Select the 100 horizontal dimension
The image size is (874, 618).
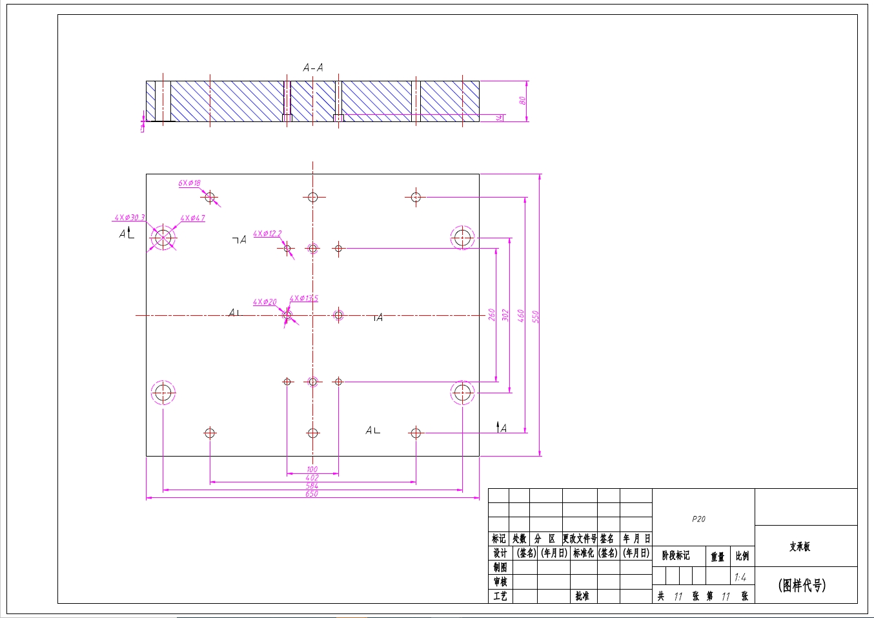point(312,469)
